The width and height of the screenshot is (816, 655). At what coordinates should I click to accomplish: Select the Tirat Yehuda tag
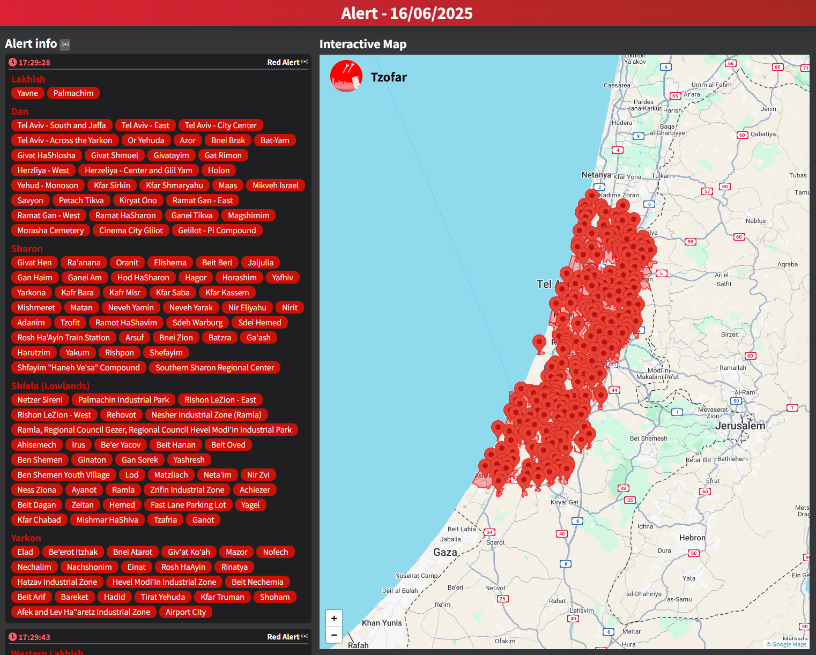pos(163,597)
